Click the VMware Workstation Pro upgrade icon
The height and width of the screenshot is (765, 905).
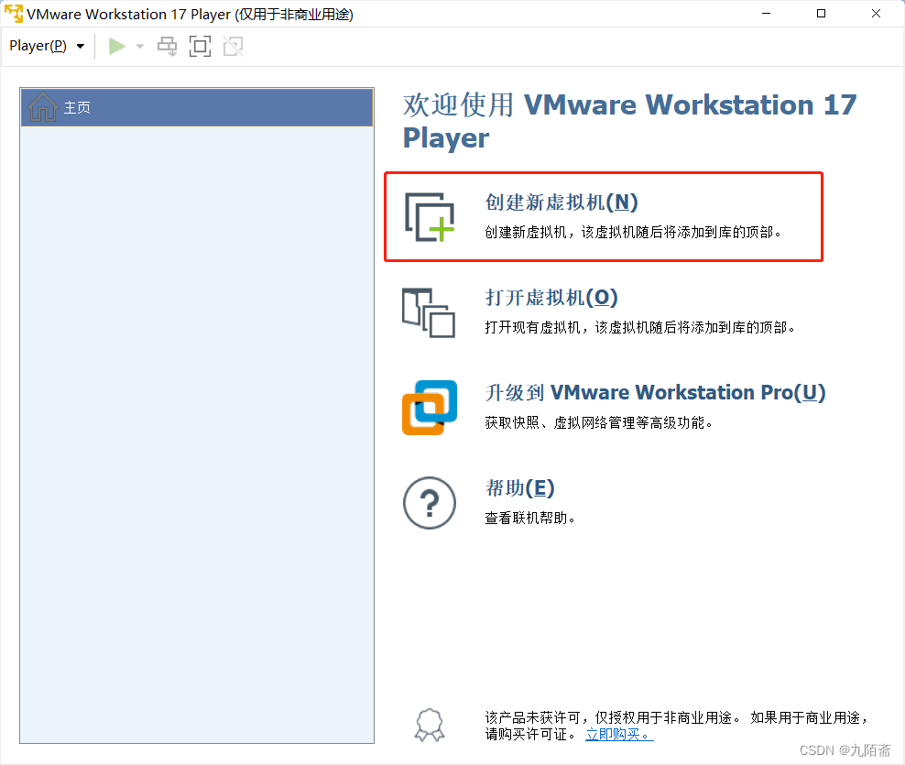(x=430, y=408)
